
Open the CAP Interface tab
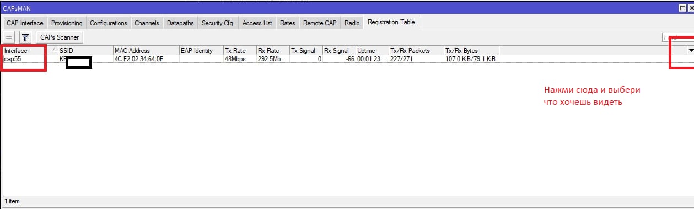click(x=25, y=23)
